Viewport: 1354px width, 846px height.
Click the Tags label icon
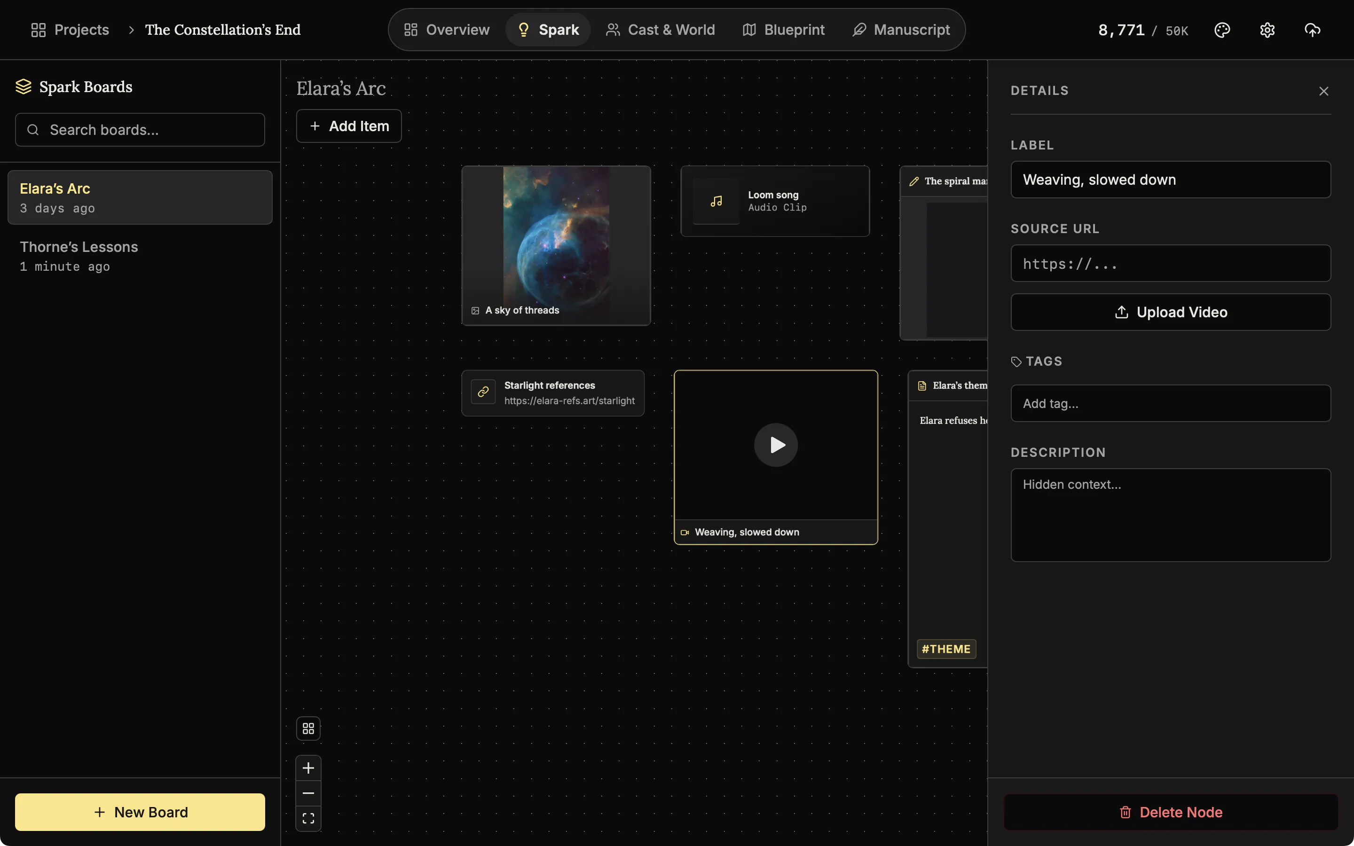[1016, 361]
